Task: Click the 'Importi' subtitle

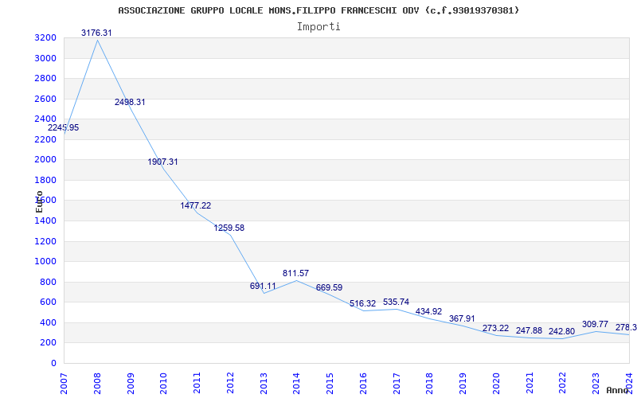Action: pyautogui.click(x=318, y=27)
